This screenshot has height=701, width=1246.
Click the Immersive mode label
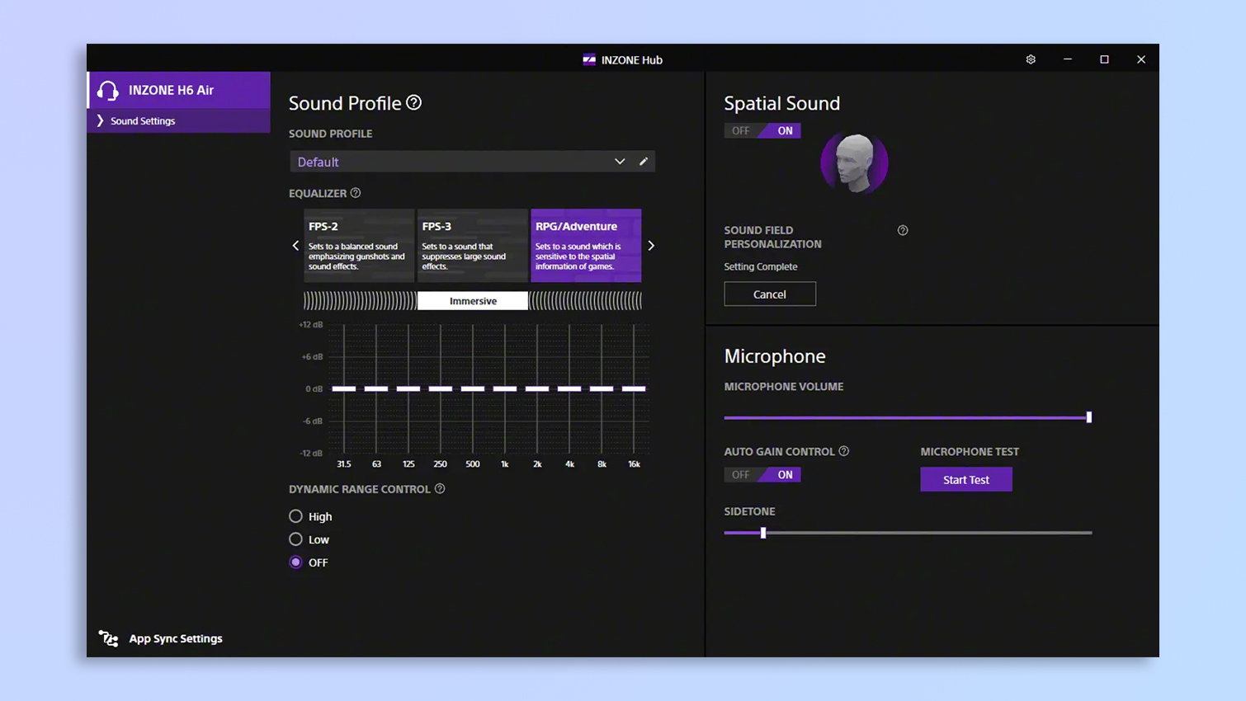click(472, 300)
